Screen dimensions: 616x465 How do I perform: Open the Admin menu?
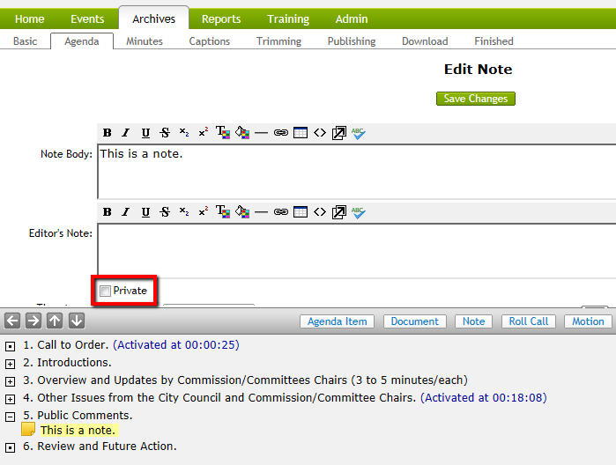352,18
